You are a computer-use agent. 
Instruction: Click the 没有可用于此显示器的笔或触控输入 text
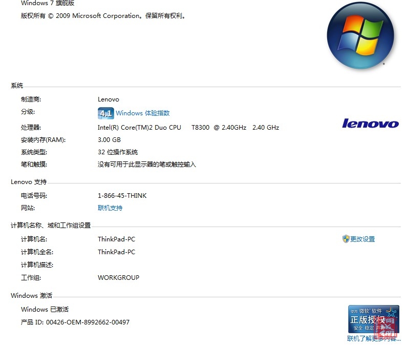click(147, 165)
